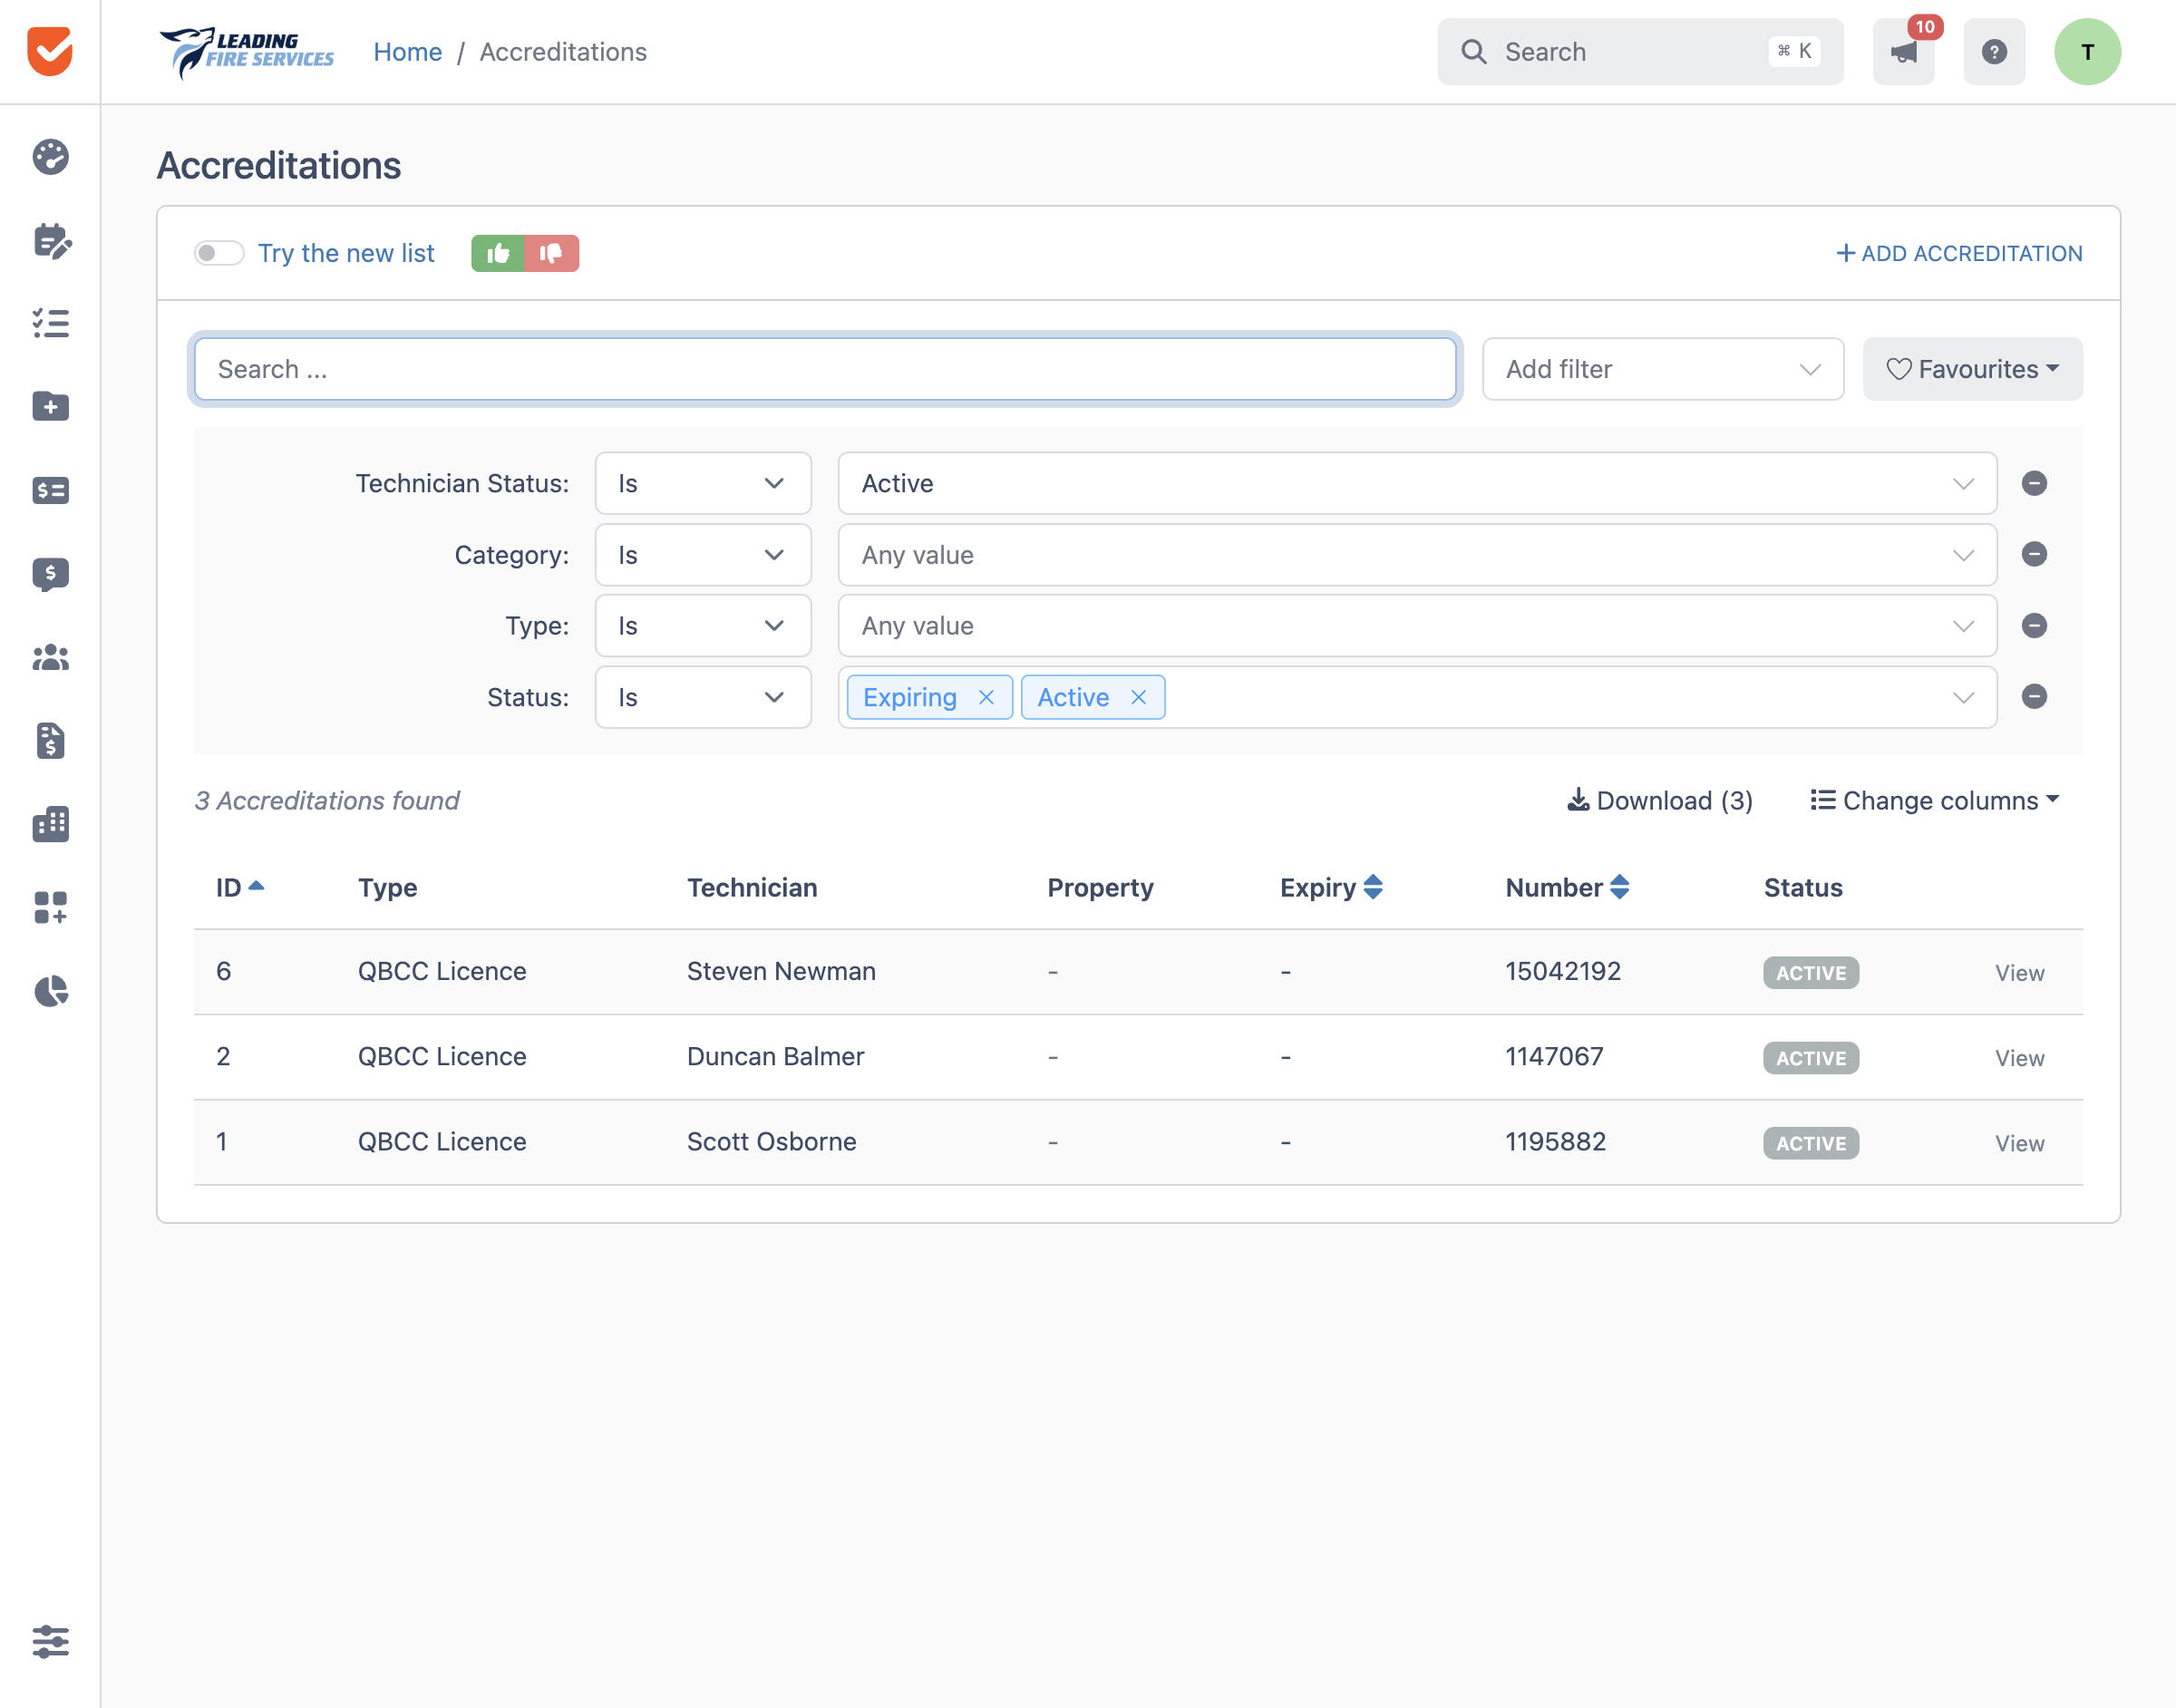Remove the Expiring status tag
Image resolution: width=2176 pixels, height=1708 pixels.
(986, 697)
